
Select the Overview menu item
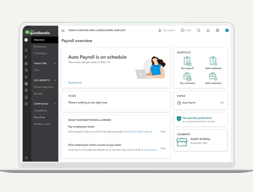[x=45, y=40]
